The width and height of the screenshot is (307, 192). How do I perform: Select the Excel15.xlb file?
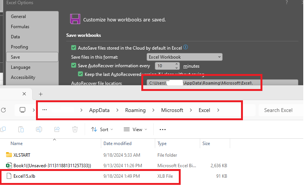pyautogui.click(x=24, y=176)
